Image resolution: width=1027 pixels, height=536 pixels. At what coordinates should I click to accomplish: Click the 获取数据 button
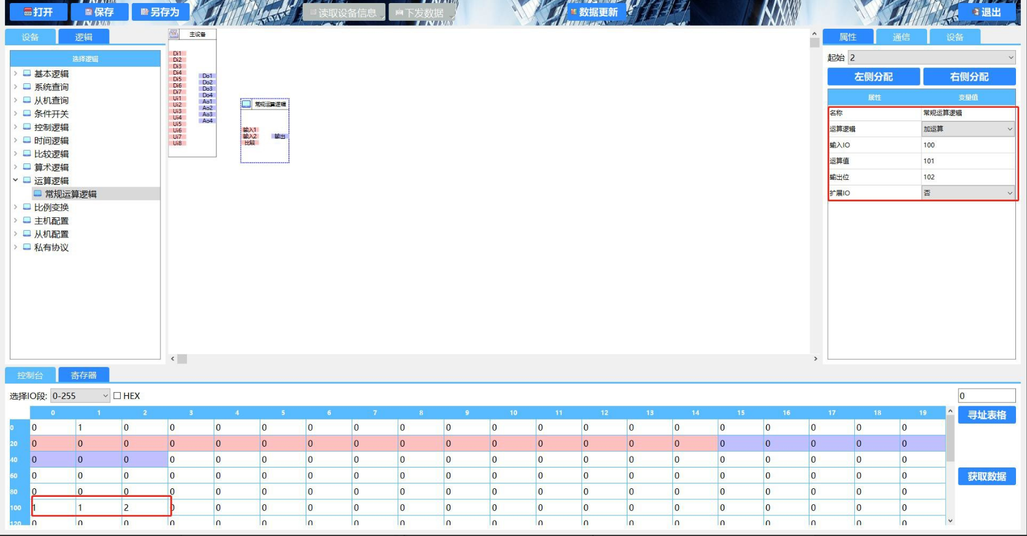[987, 477]
